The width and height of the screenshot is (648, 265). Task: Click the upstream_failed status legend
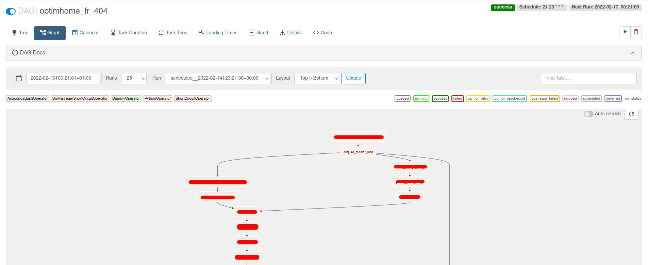click(x=545, y=99)
